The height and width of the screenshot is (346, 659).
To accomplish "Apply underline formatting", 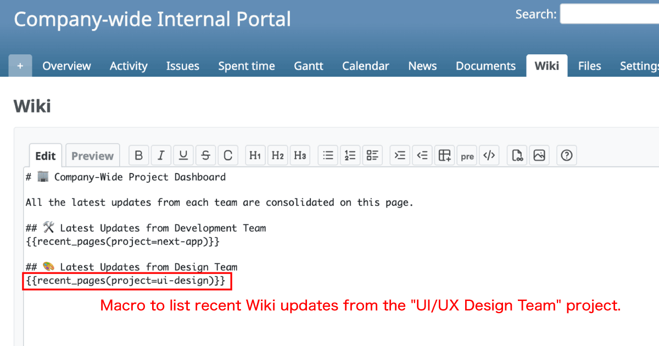I will coord(183,155).
